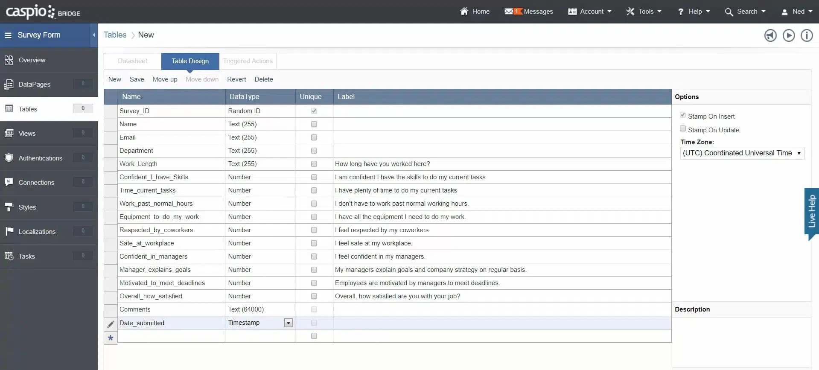
Task: Open the Tools dropdown menu
Action: click(644, 12)
